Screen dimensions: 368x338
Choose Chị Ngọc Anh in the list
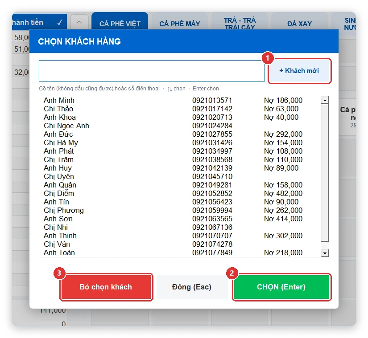(x=180, y=126)
